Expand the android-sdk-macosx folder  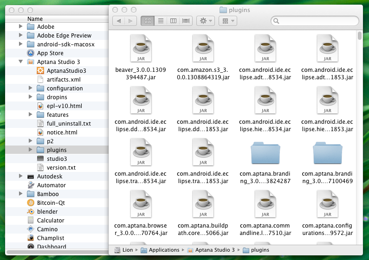pyautogui.click(x=21, y=44)
